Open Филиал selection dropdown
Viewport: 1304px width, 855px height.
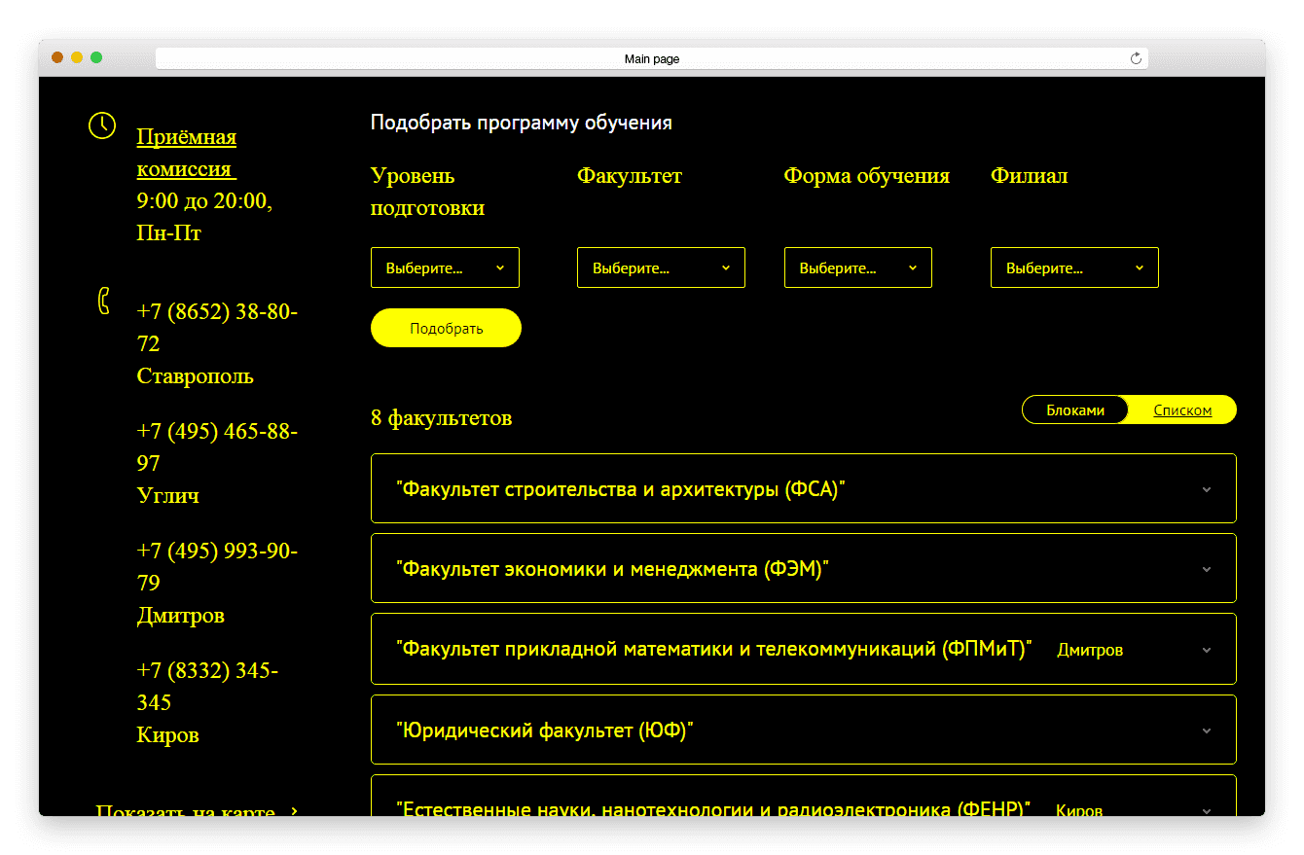pyautogui.click(x=1074, y=267)
